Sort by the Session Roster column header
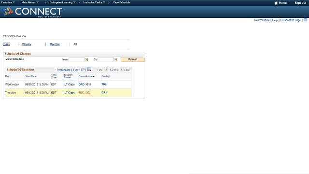309x174 pixels. tap(68, 76)
